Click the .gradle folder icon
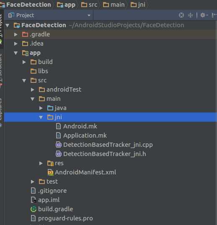This screenshot has width=217, height=225. [x=25, y=34]
